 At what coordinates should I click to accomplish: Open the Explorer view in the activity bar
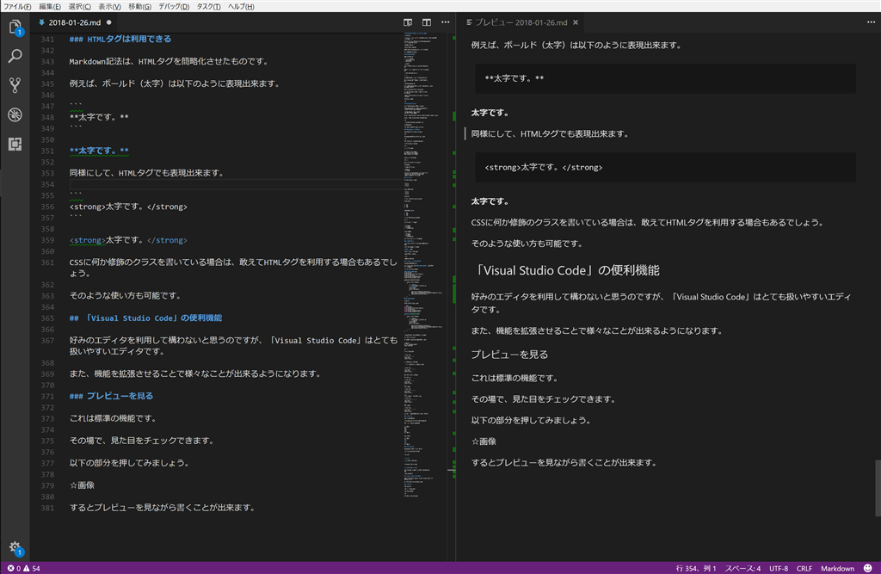tap(14, 28)
